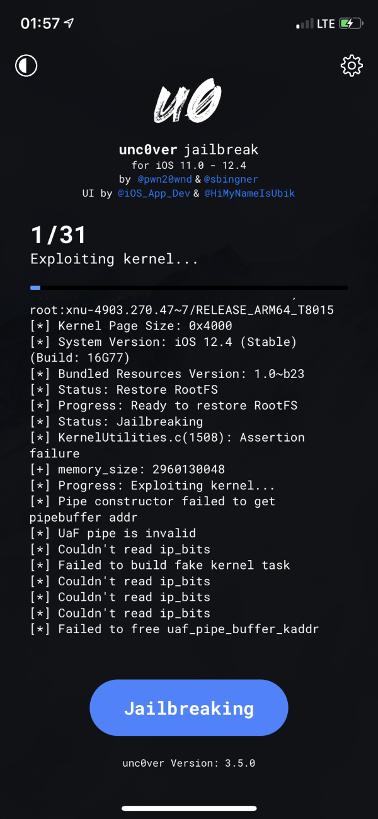Open the @pwn20wnd profile link

click(x=164, y=179)
